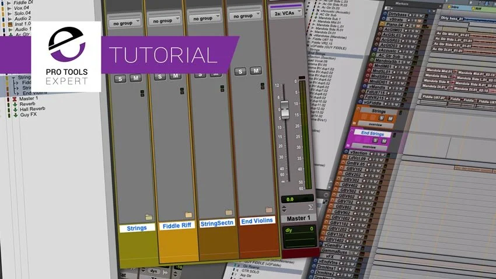
Task: Mute the Strings channel in the mixer
Action: 136,78
